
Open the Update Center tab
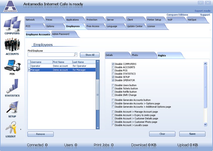[x=135, y=26]
